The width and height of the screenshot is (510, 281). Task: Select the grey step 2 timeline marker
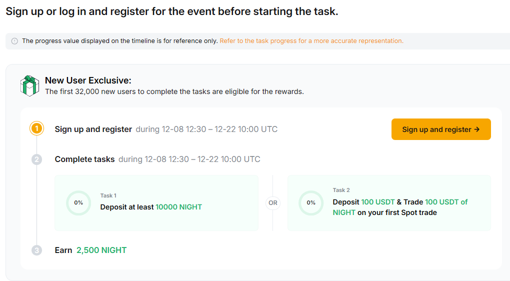coord(36,159)
